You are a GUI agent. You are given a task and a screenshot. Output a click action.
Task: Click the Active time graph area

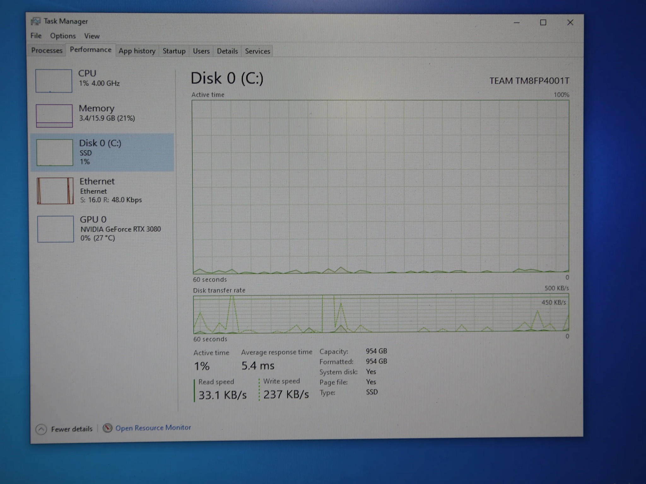(381, 187)
